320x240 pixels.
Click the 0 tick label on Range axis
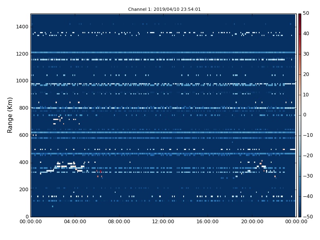point(27,216)
